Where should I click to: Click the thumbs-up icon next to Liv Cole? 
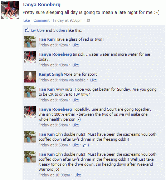pos(27,30)
